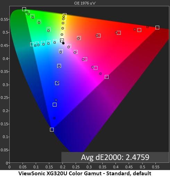Select the black white-point target square

pos(62,41)
